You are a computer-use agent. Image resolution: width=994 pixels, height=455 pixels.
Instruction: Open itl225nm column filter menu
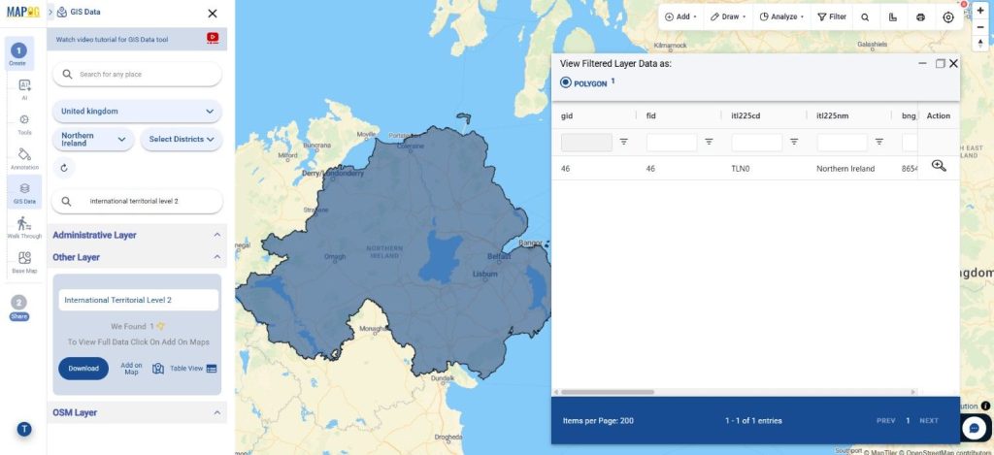tap(879, 142)
